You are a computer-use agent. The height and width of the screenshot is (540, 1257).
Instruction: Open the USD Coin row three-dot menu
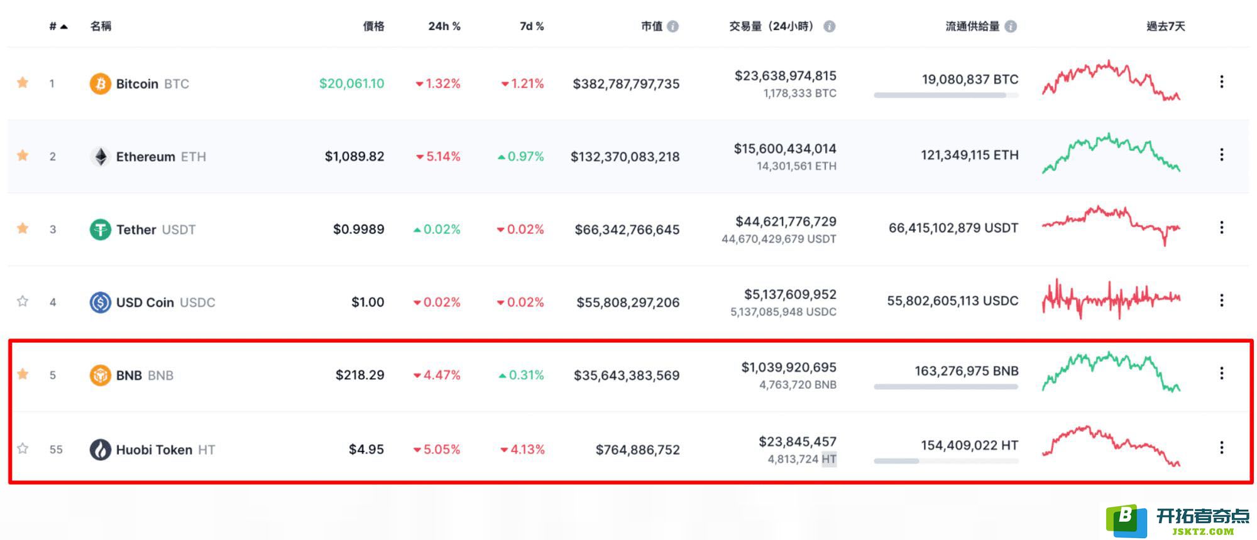(1221, 300)
